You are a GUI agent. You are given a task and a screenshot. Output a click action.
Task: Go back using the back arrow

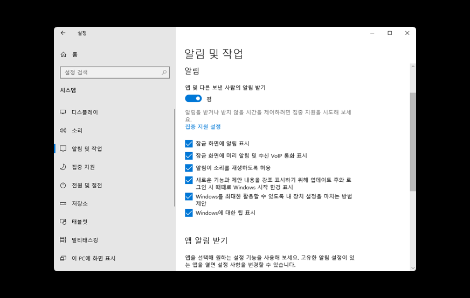pyautogui.click(x=63, y=33)
